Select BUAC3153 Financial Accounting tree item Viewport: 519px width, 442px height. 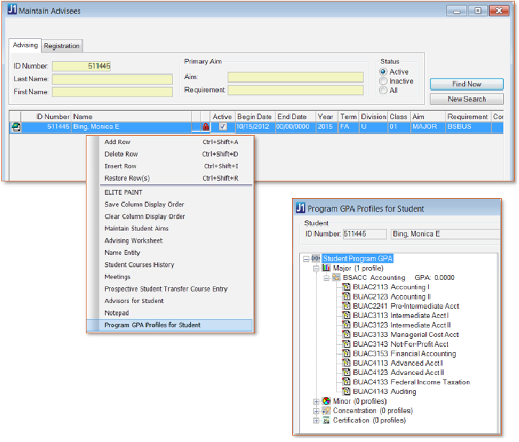pyautogui.click(x=404, y=353)
